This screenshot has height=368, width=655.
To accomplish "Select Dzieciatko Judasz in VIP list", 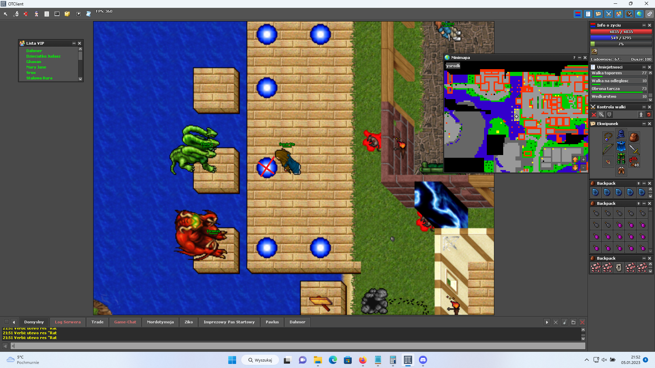I will click(x=43, y=56).
